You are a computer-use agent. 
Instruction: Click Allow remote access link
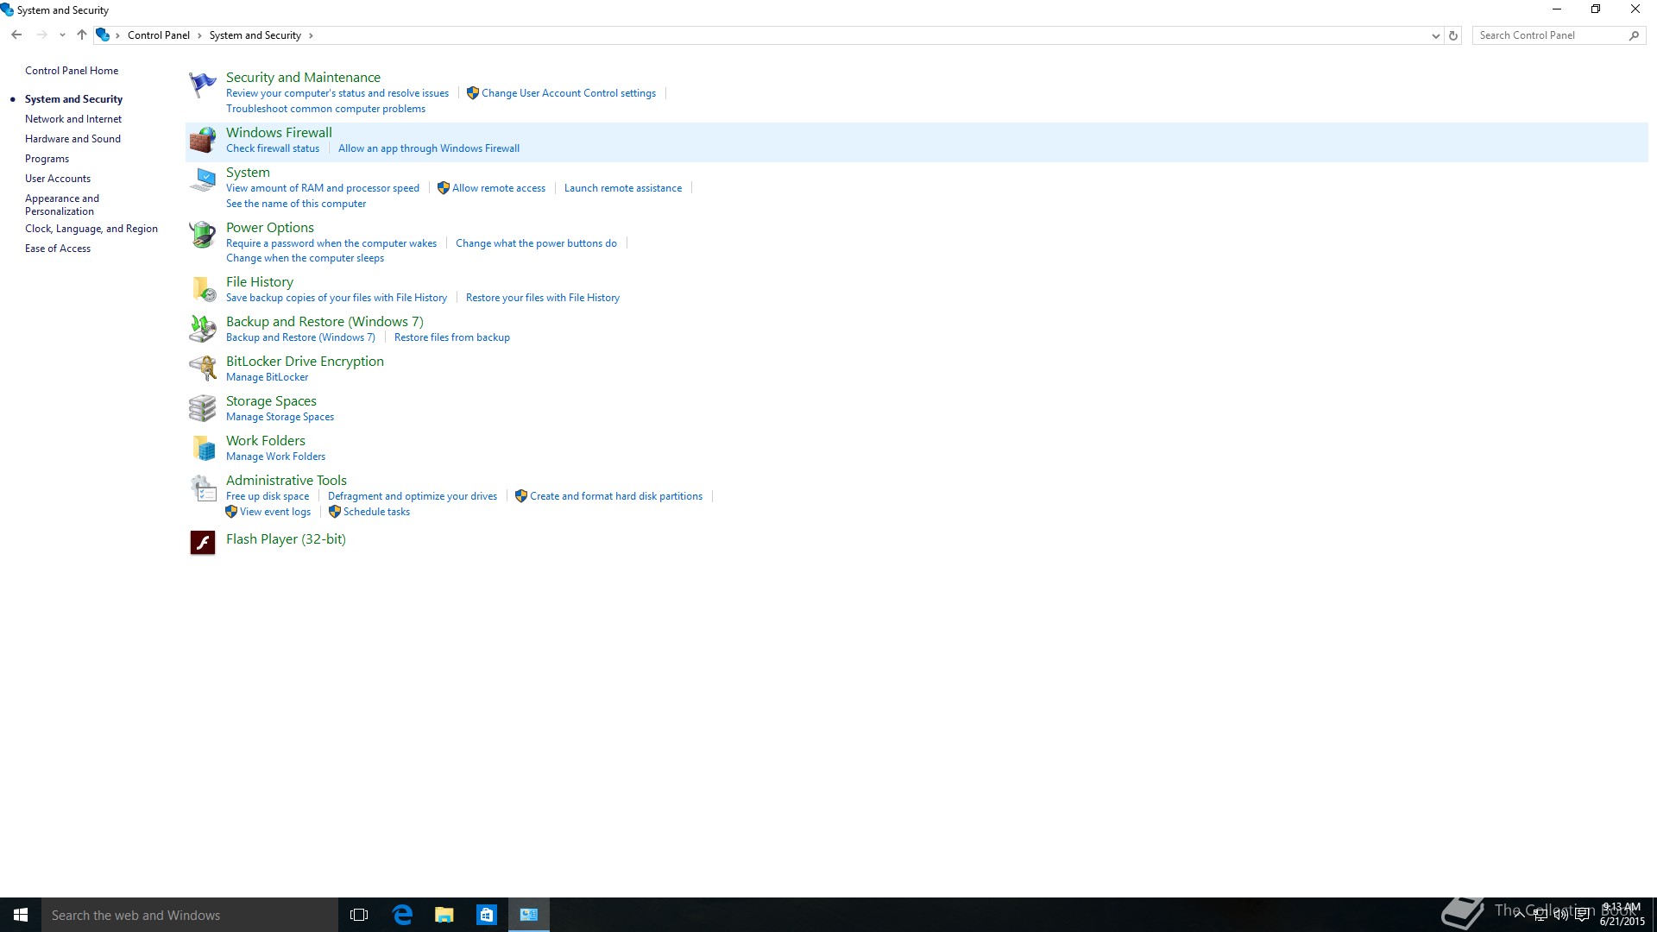coord(499,188)
